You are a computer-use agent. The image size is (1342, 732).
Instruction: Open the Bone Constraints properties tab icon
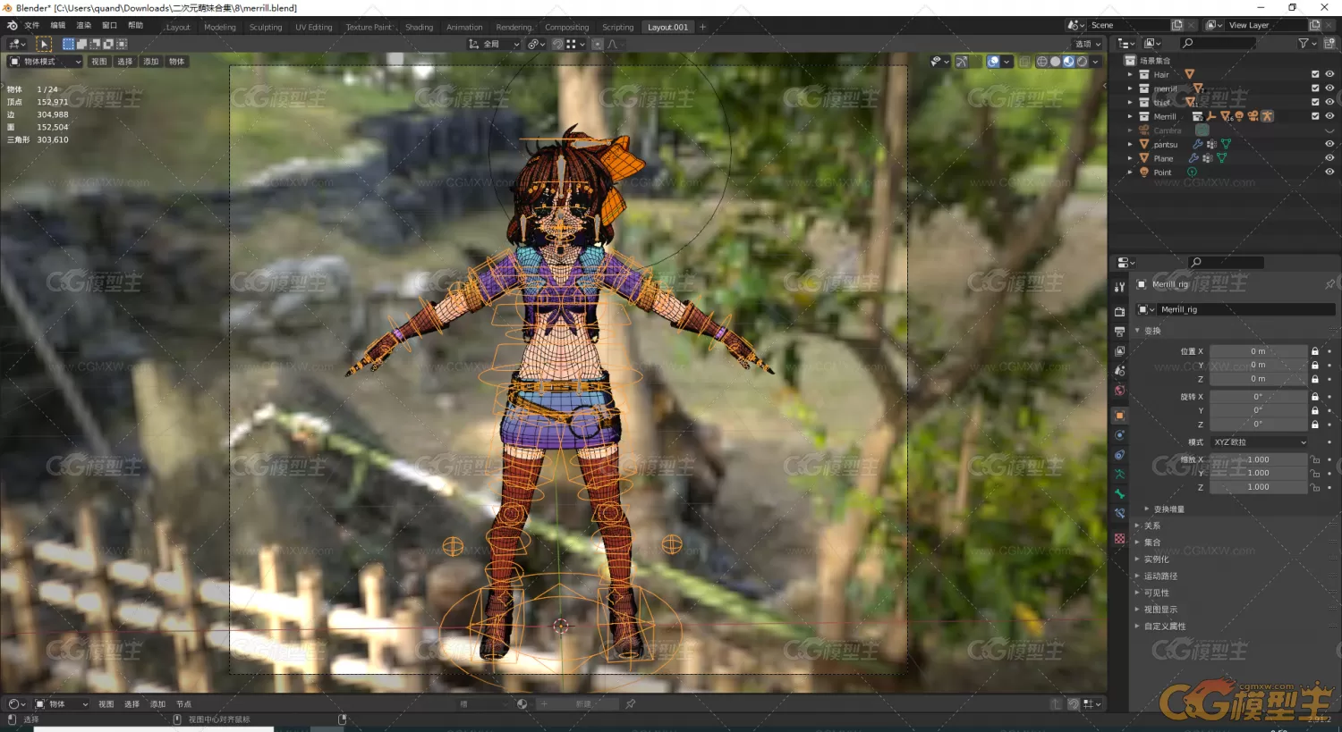(x=1119, y=514)
